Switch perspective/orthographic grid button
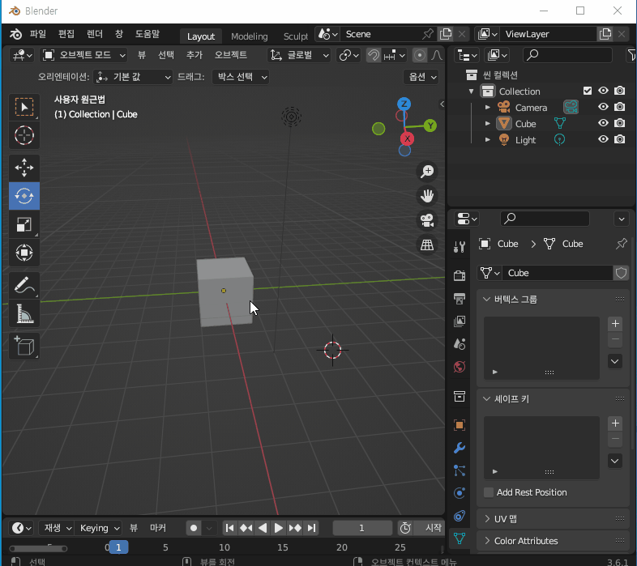 tap(427, 245)
